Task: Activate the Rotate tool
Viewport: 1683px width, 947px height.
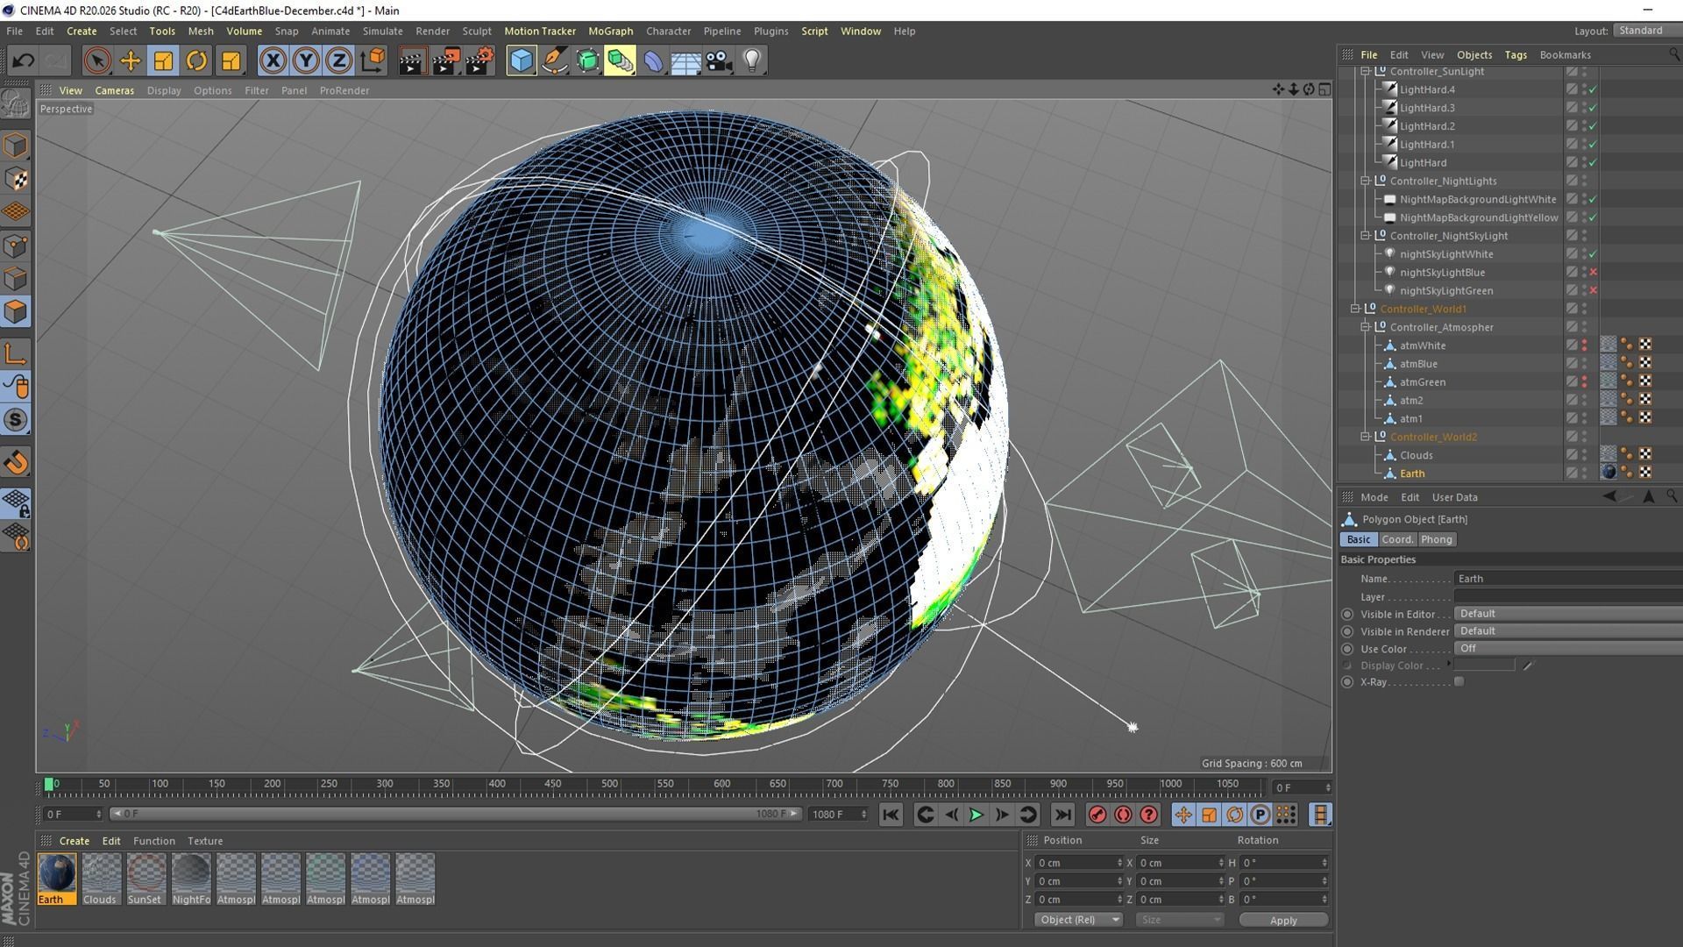Action: 196,61
